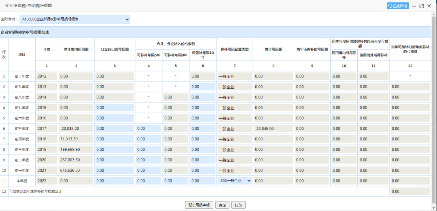Click the 2020 row 当年可结转以后年度弥补 field
Viewport: 437px width, 211px height.
click(410, 160)
